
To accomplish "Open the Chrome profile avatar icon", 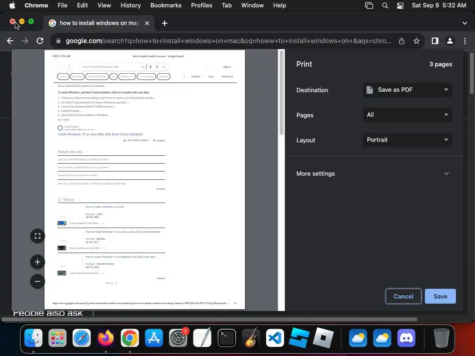I will tap(450, 41).
